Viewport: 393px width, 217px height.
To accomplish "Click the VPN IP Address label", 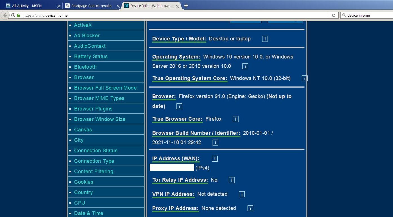I will tap(173, 194).
